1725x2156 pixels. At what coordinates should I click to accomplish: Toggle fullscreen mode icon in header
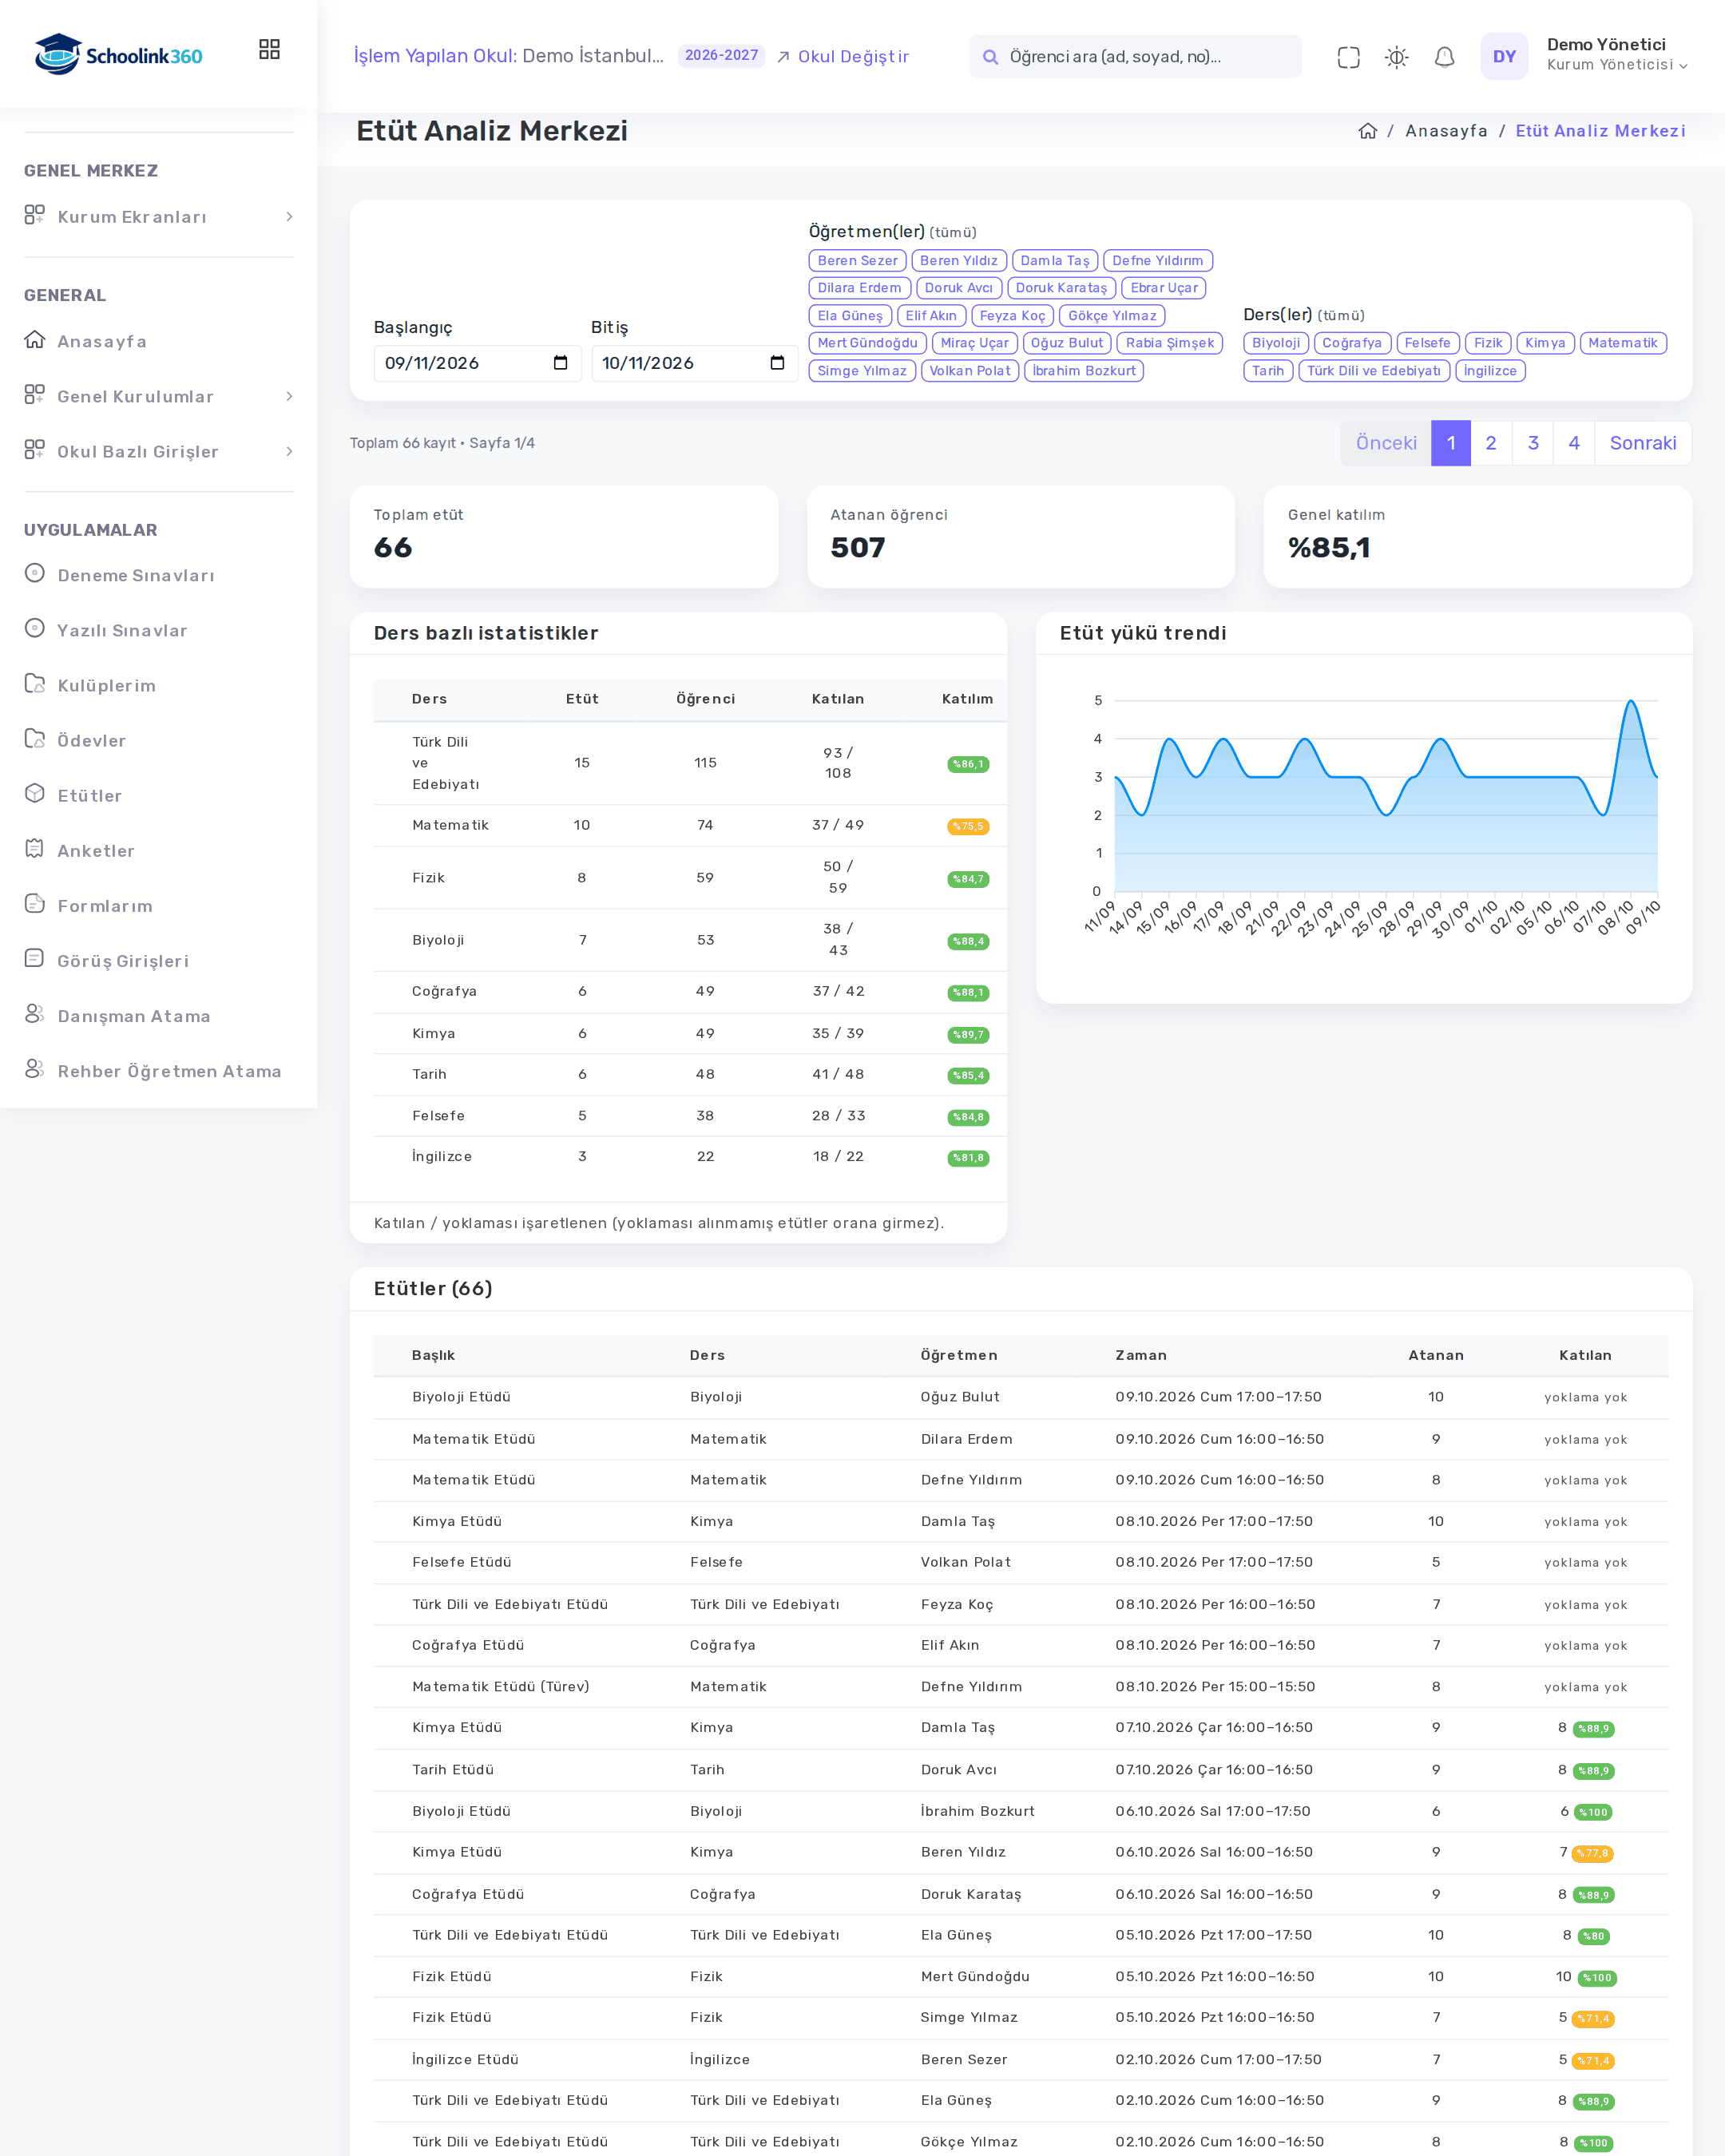point(1348,57)
